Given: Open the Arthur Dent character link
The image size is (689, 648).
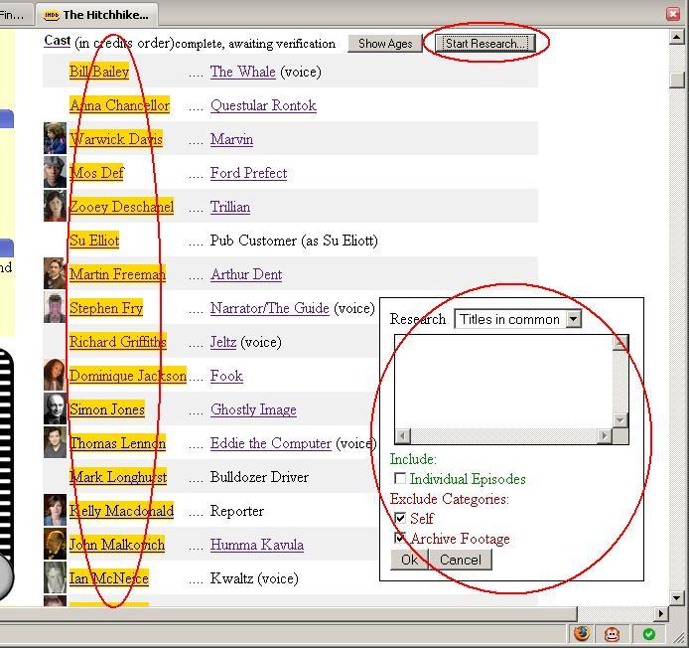Looking at the screenshot, I should pyautogui.click(x=246, y=274).
